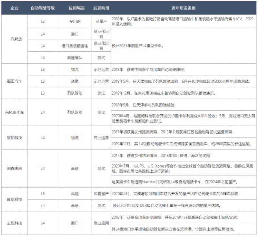Click the 可量产 stage cell

click(x=101, y=21)
